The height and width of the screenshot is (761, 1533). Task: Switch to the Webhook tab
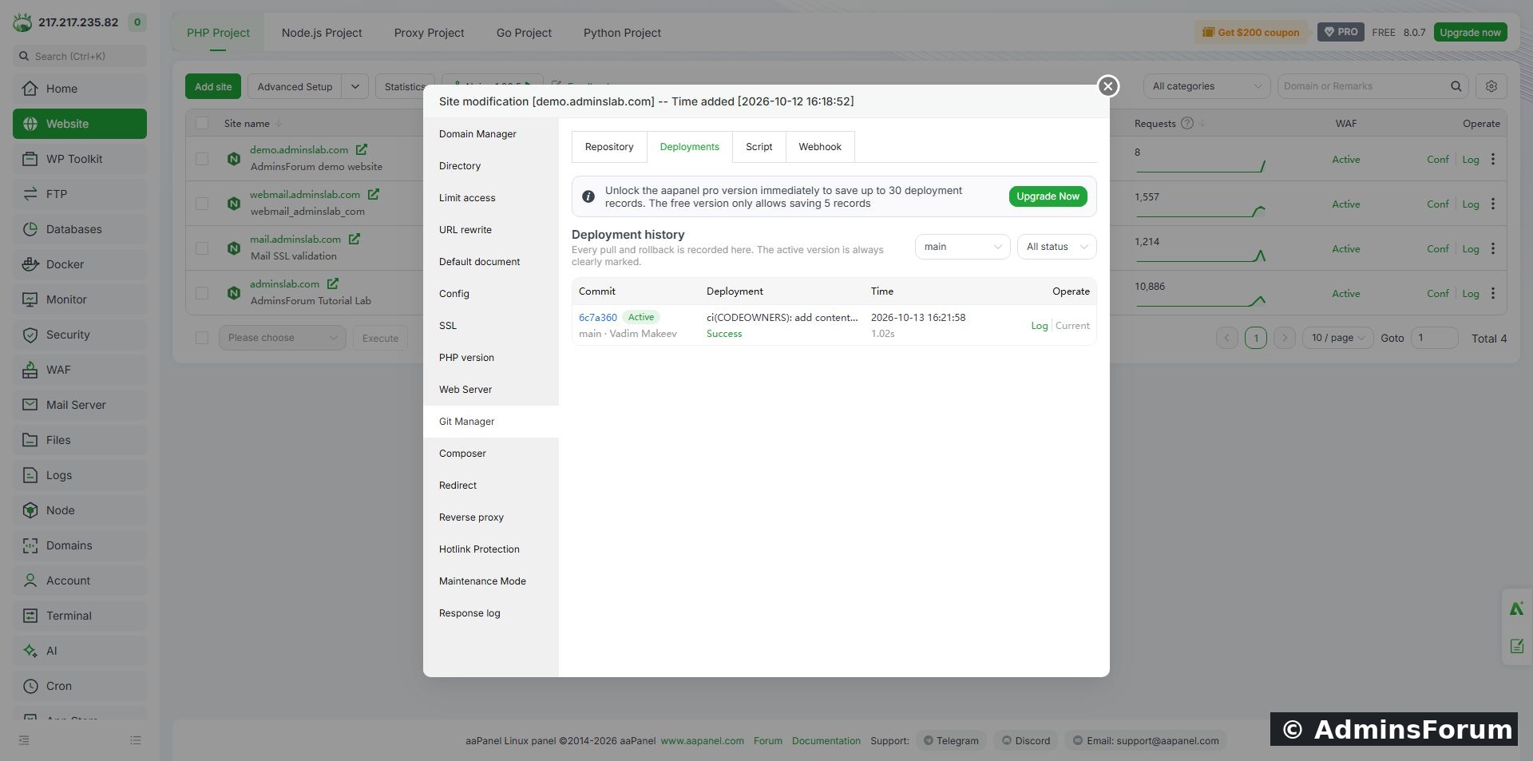click(820, 147)
